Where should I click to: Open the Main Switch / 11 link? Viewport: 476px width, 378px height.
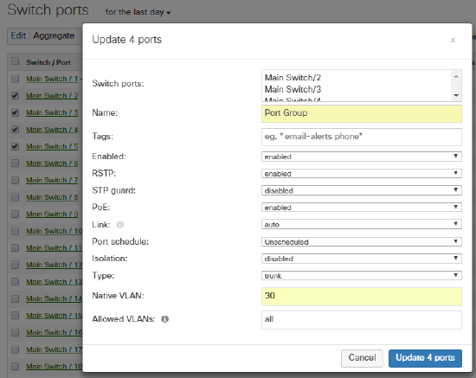click(x=54, y=248)
